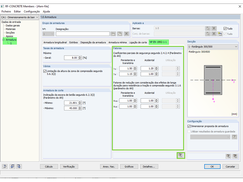Image resolution: width=243 pixels, height=182 pixels.
Task: Switch to Armadura longitudinal tab
Action: (x=55, y=42)
